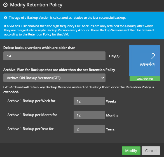The width and height of the screenshot is (164, 157).
Task: Click the "Archive 1 Backup per Month for" label
Action: 32,115
